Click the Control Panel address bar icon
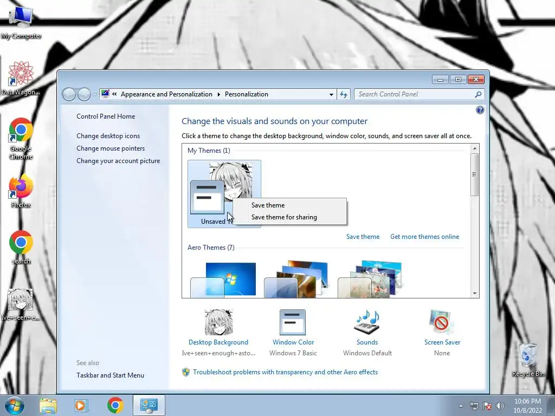This screenshot has height=416, width=555. coord(105,94)
